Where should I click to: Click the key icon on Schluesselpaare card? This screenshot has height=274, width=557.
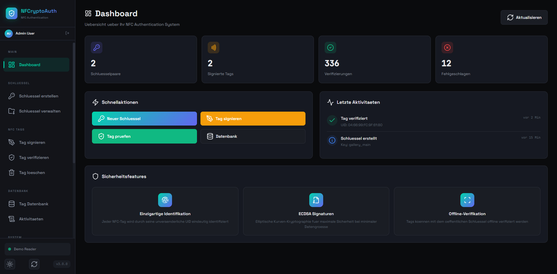click(x=97, y=48)
